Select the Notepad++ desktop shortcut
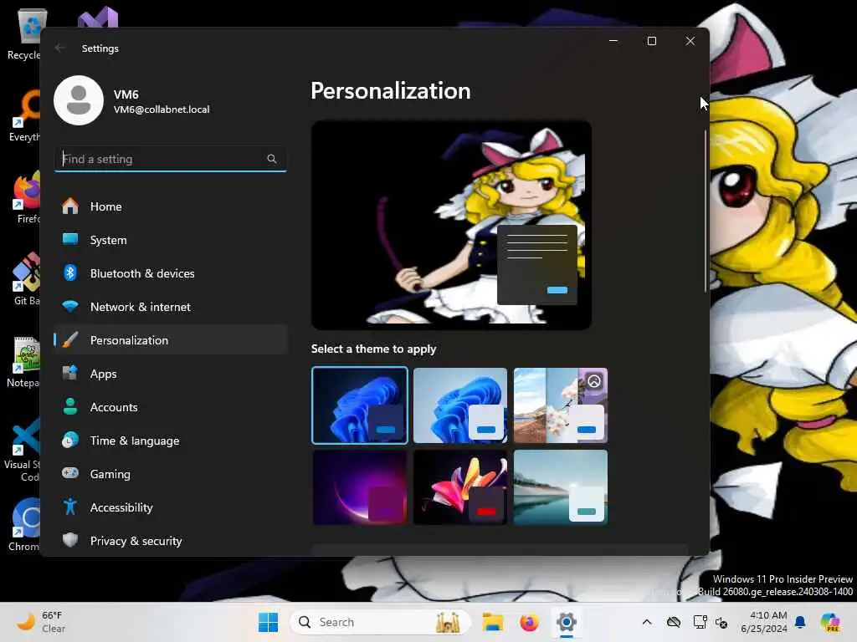 tap(24, 361)
